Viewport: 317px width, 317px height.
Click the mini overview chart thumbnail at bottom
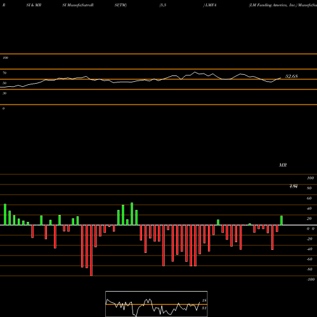pos(157,304)
